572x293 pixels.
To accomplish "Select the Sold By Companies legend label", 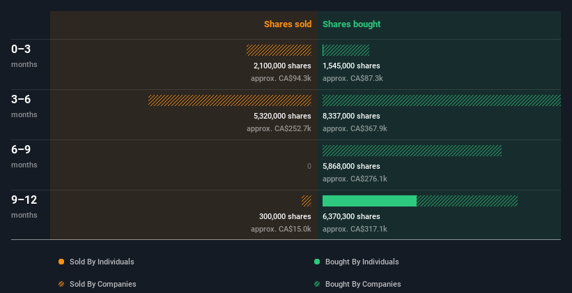I will click(103, 284).
